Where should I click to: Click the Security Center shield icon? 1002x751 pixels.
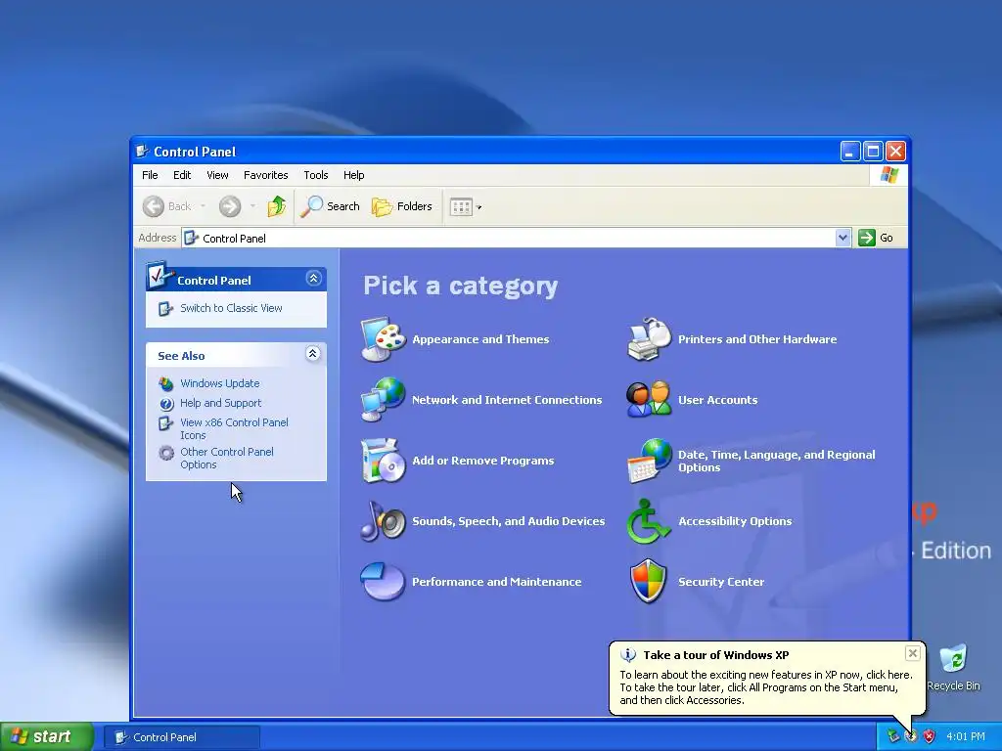[649, 582]
